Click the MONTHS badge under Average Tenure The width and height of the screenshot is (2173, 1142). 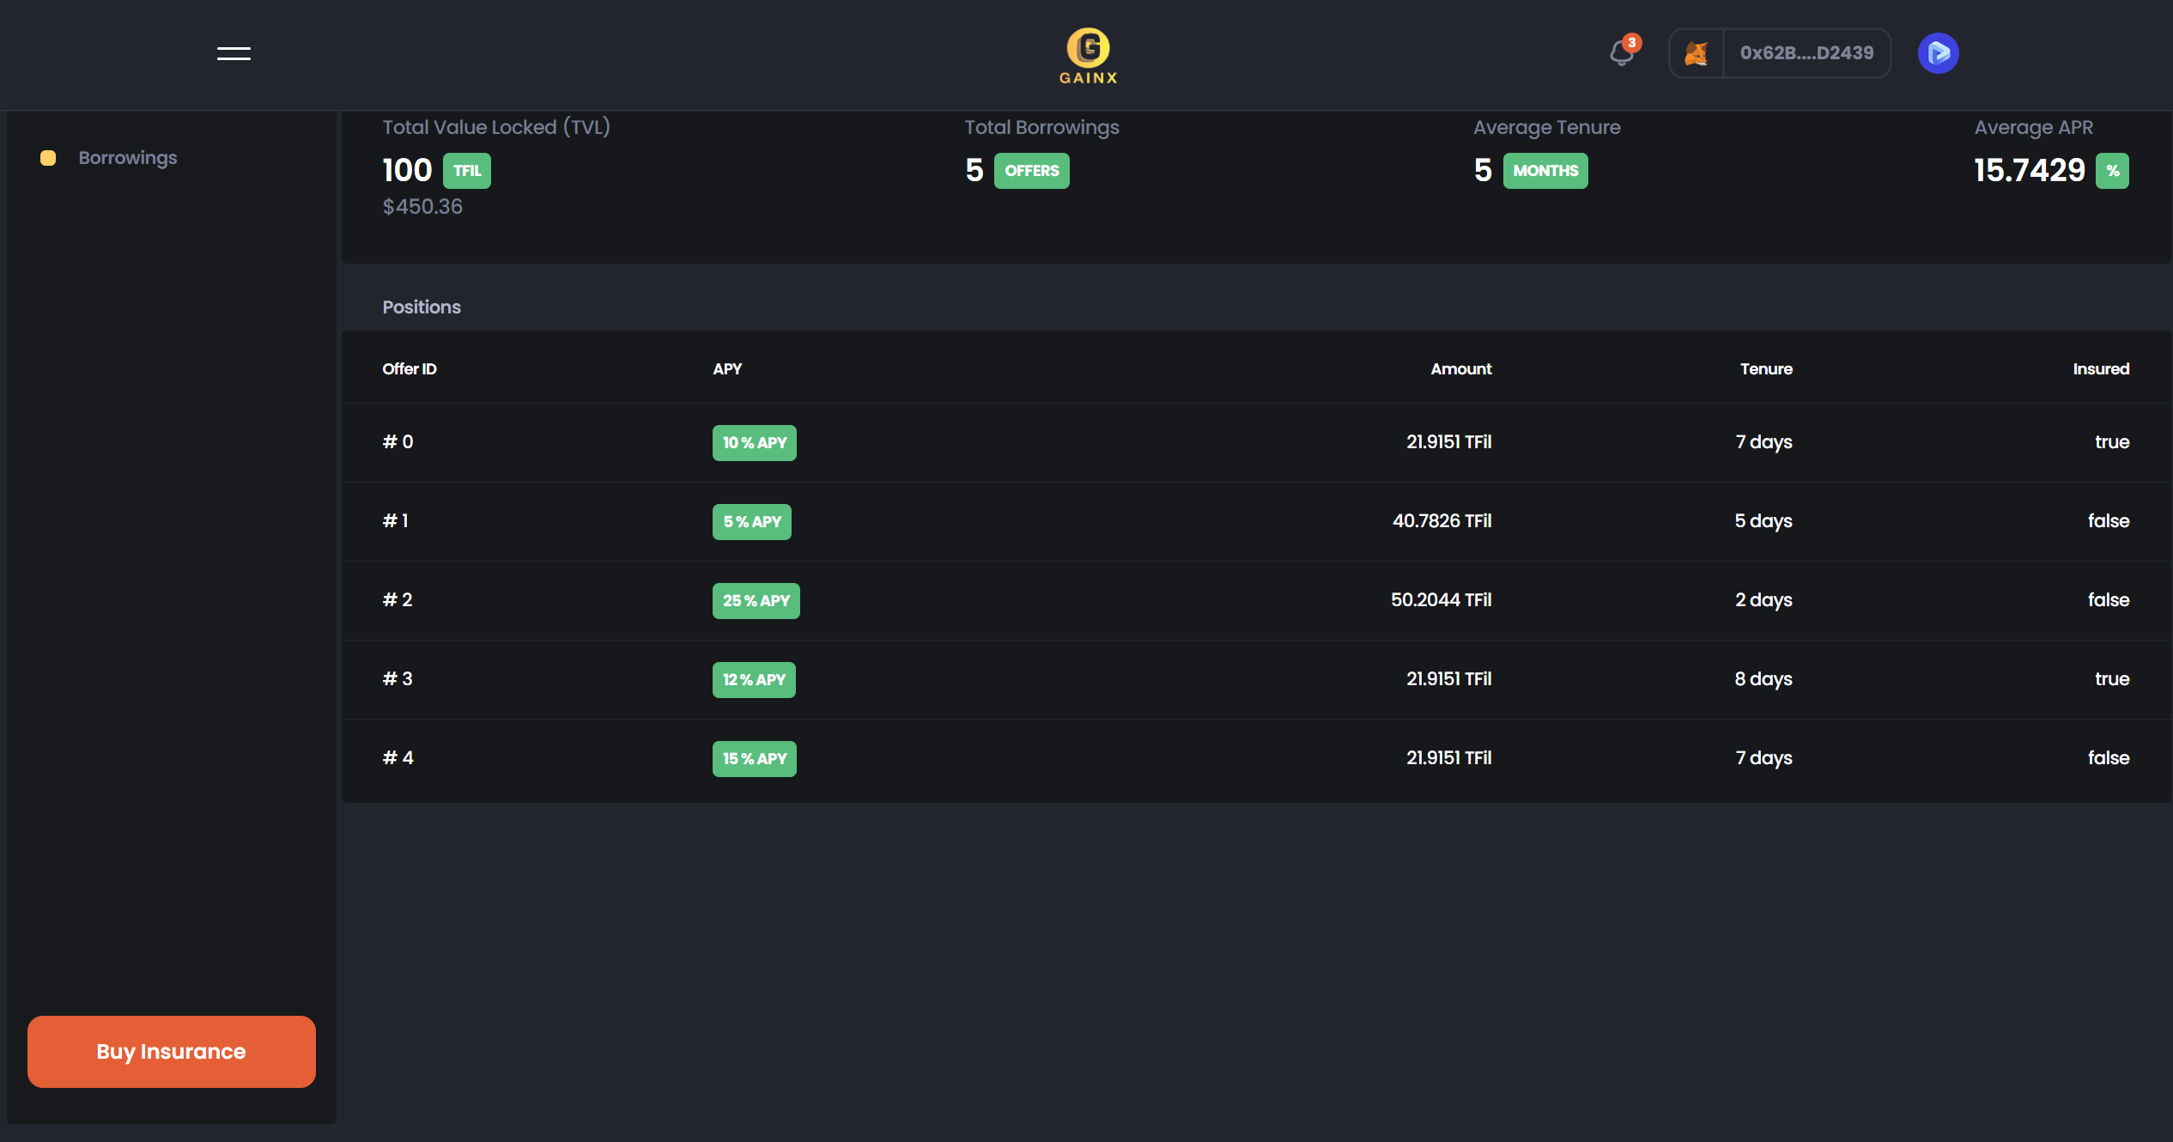point(1545,171)
